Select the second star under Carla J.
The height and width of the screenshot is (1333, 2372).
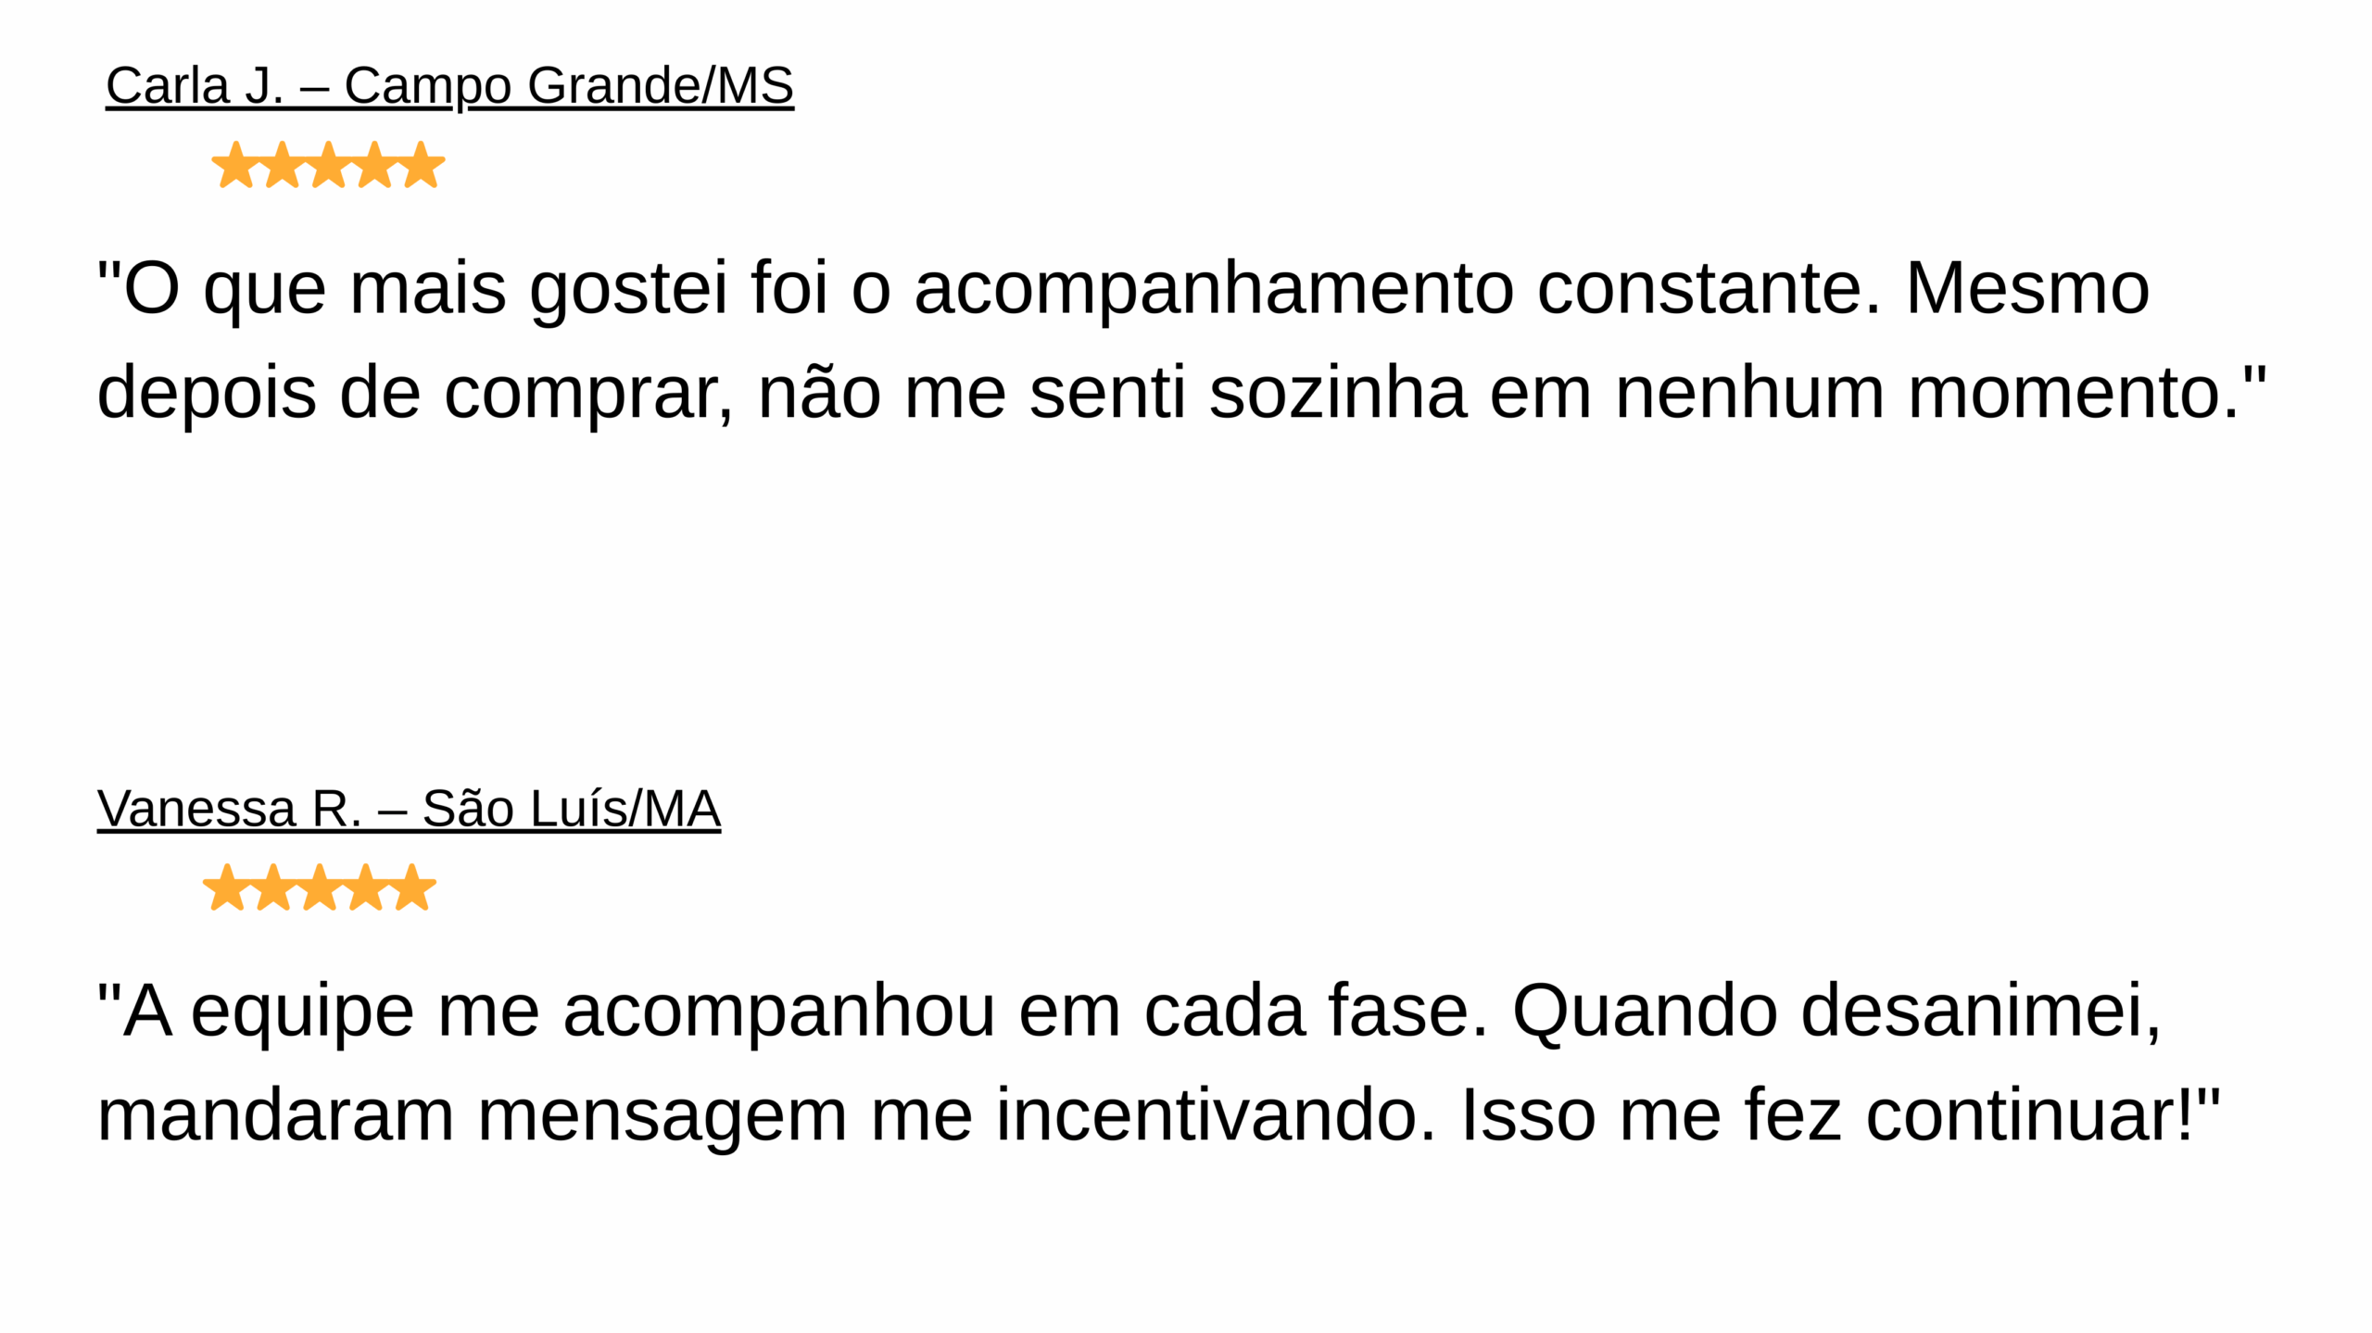282,165
